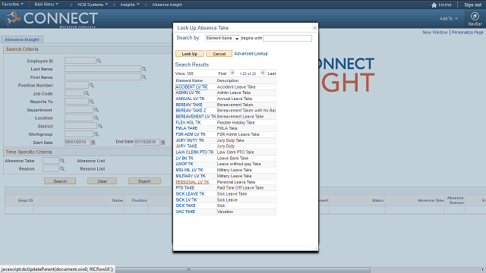Select FMLA TAKE element
The width and height of the screenshot is (486, 273).
tap(187, 128)
